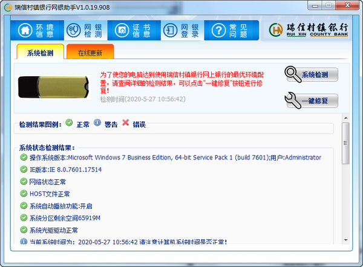Screen dimensions: 363x267
Task: Click the 一键修复 wrench button
Action: (x=312, y=100)
